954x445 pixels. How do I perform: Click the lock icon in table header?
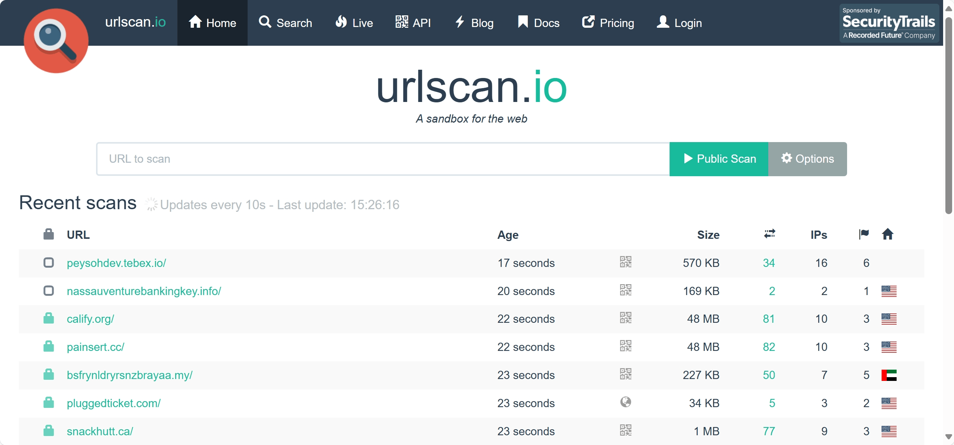coord(48,234)
